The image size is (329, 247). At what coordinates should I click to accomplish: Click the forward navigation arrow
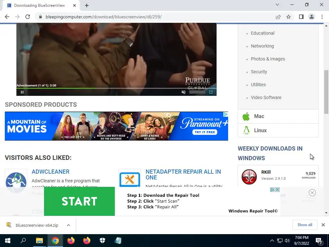click(17, 17)
